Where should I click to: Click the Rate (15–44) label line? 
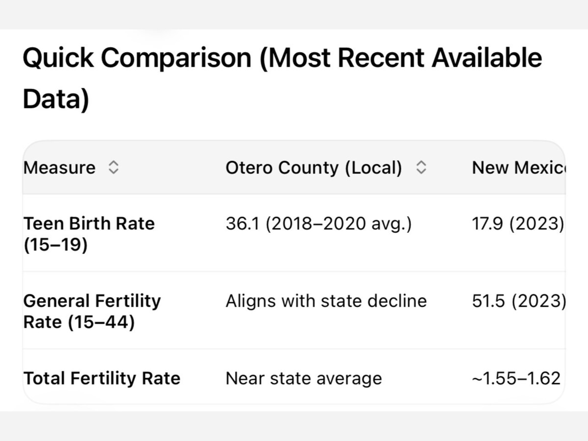[x=78, y=322]
